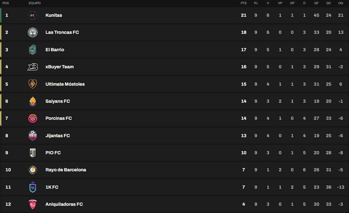This screenshot has width=349, height=213.
Task: Open the Las Troncas FC tree crest
Action: point(33,33)
